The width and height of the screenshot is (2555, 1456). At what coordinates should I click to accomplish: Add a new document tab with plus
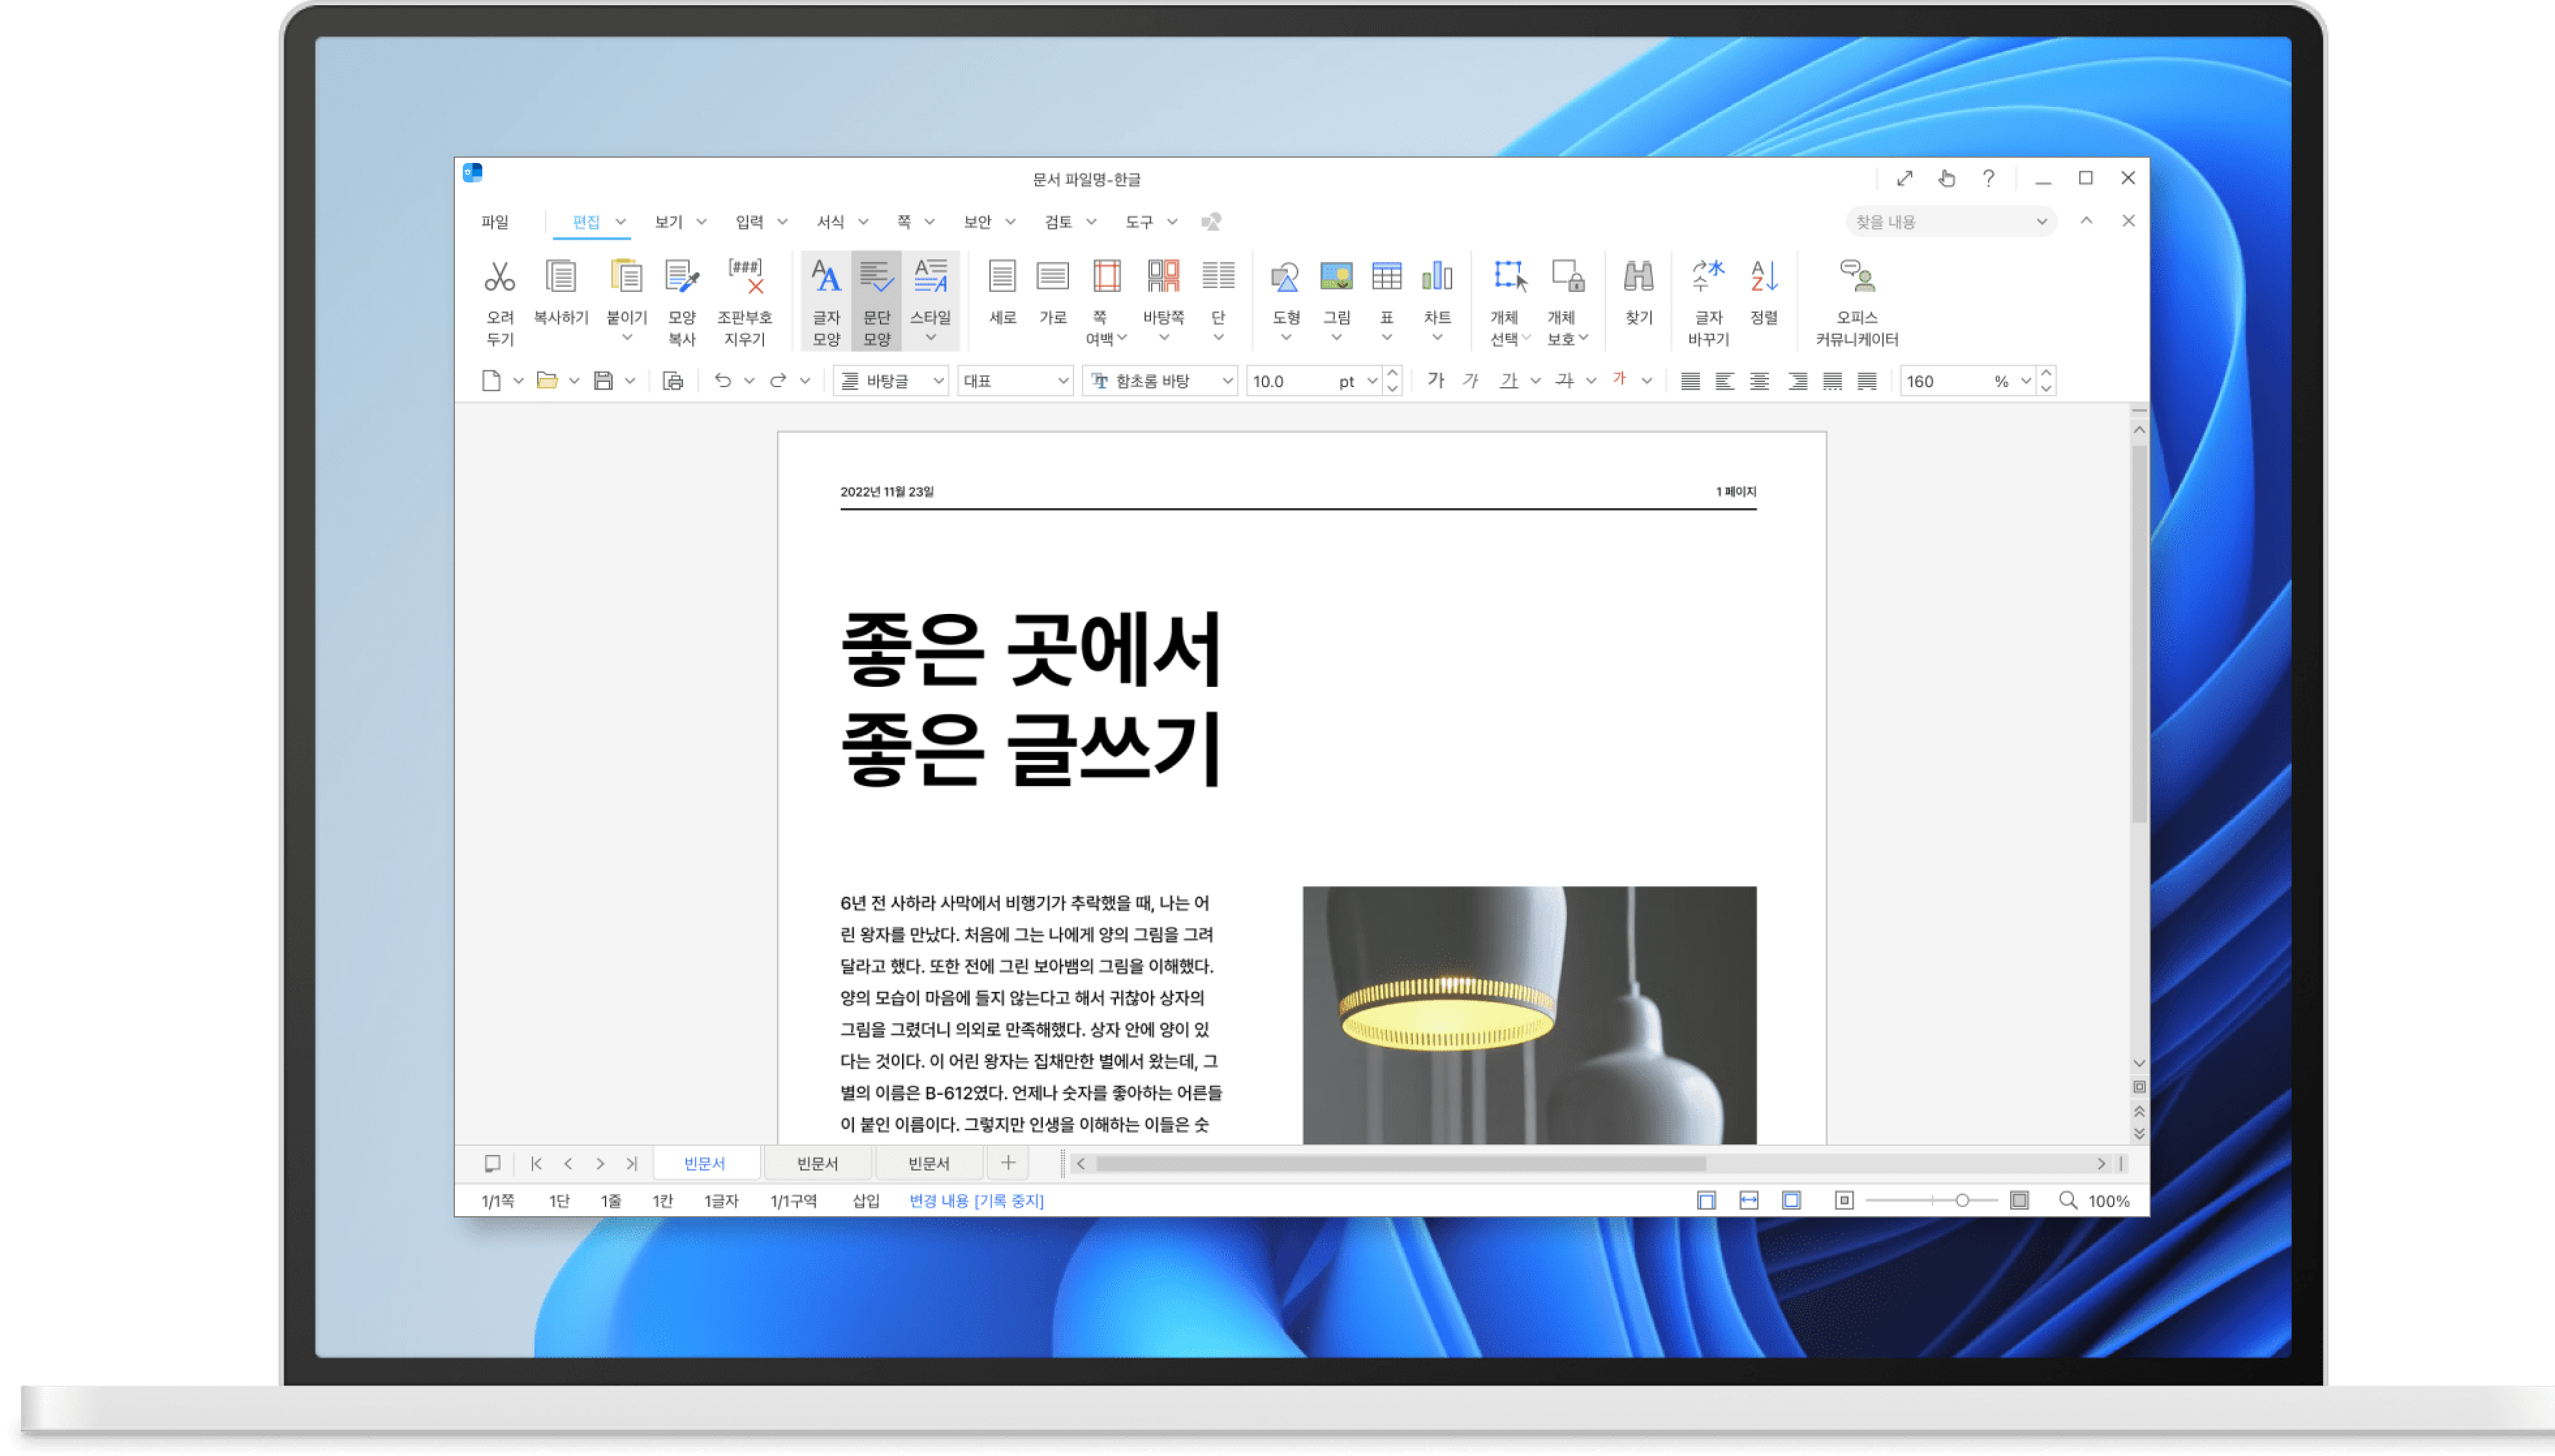(1008, 1162)
